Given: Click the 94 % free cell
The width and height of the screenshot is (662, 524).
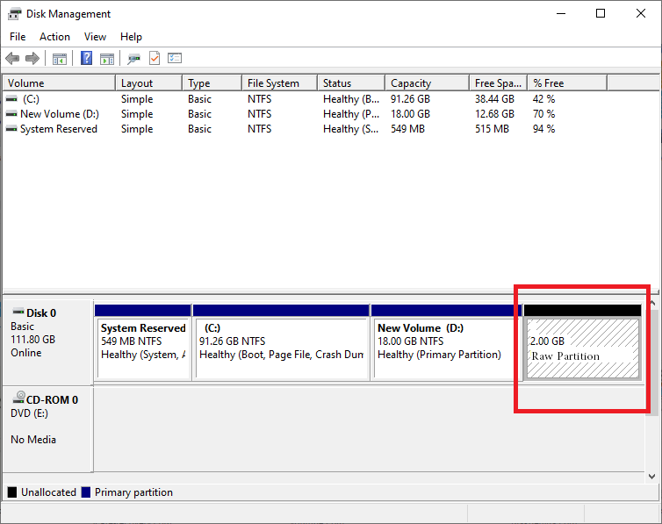Looking at the screenshot, I should coord(543,129).
